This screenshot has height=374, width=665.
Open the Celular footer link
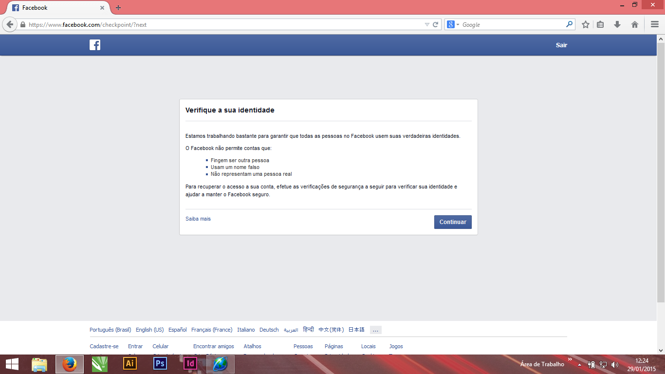pos(161,346)
